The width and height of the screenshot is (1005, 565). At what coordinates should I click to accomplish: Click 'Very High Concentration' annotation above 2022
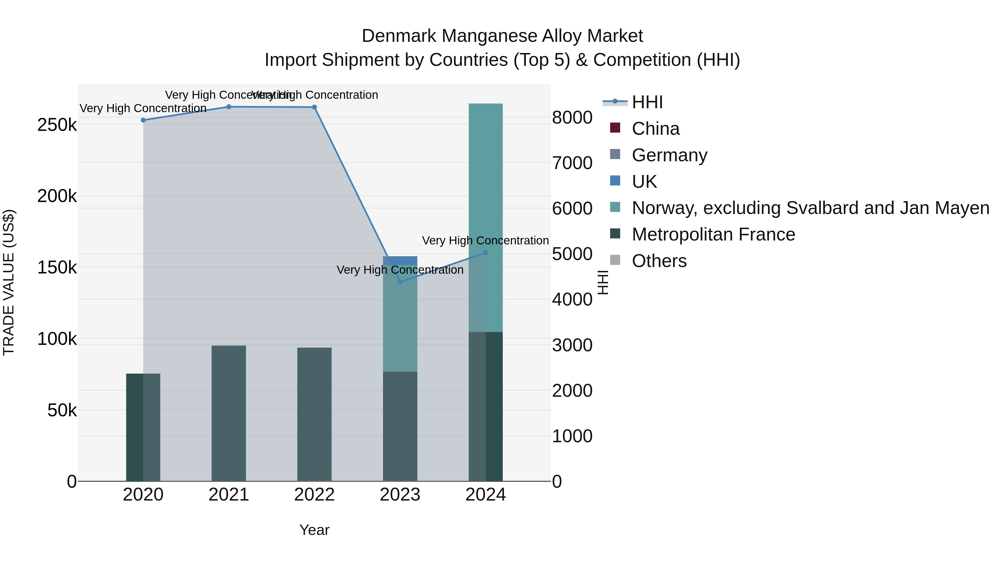click(314, 95)
